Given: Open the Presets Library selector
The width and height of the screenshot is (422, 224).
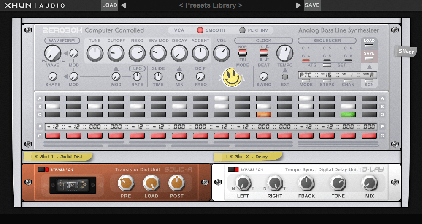Looking at the screenshot, I should [211, 5].
